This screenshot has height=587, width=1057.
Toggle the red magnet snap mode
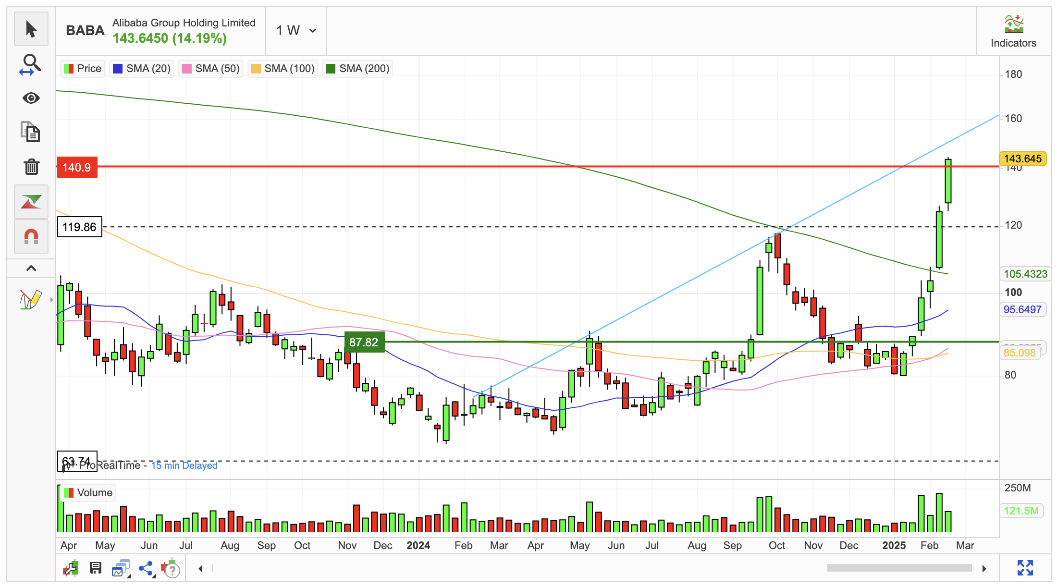point(31,236)
